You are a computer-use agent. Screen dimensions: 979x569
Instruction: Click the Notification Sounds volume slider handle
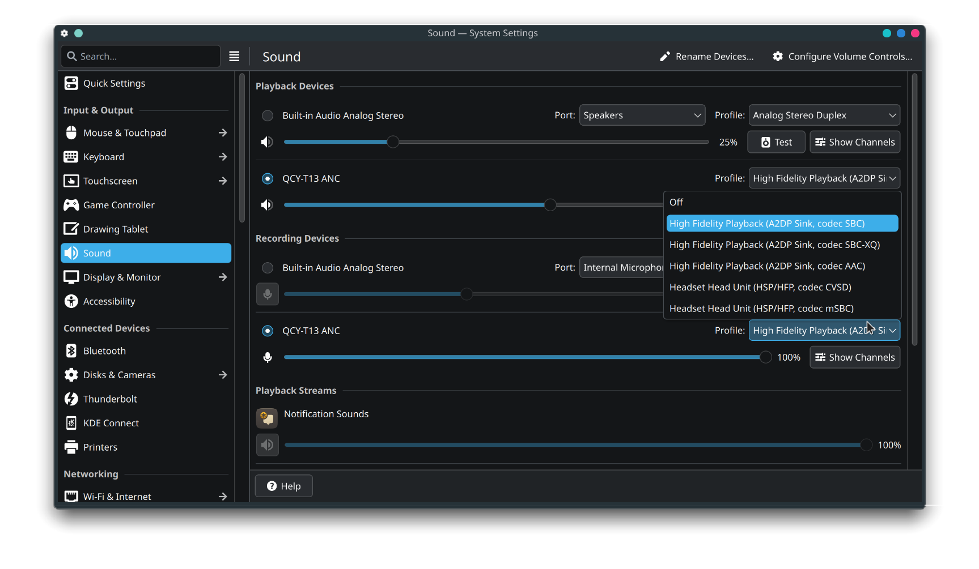(866, 445)
